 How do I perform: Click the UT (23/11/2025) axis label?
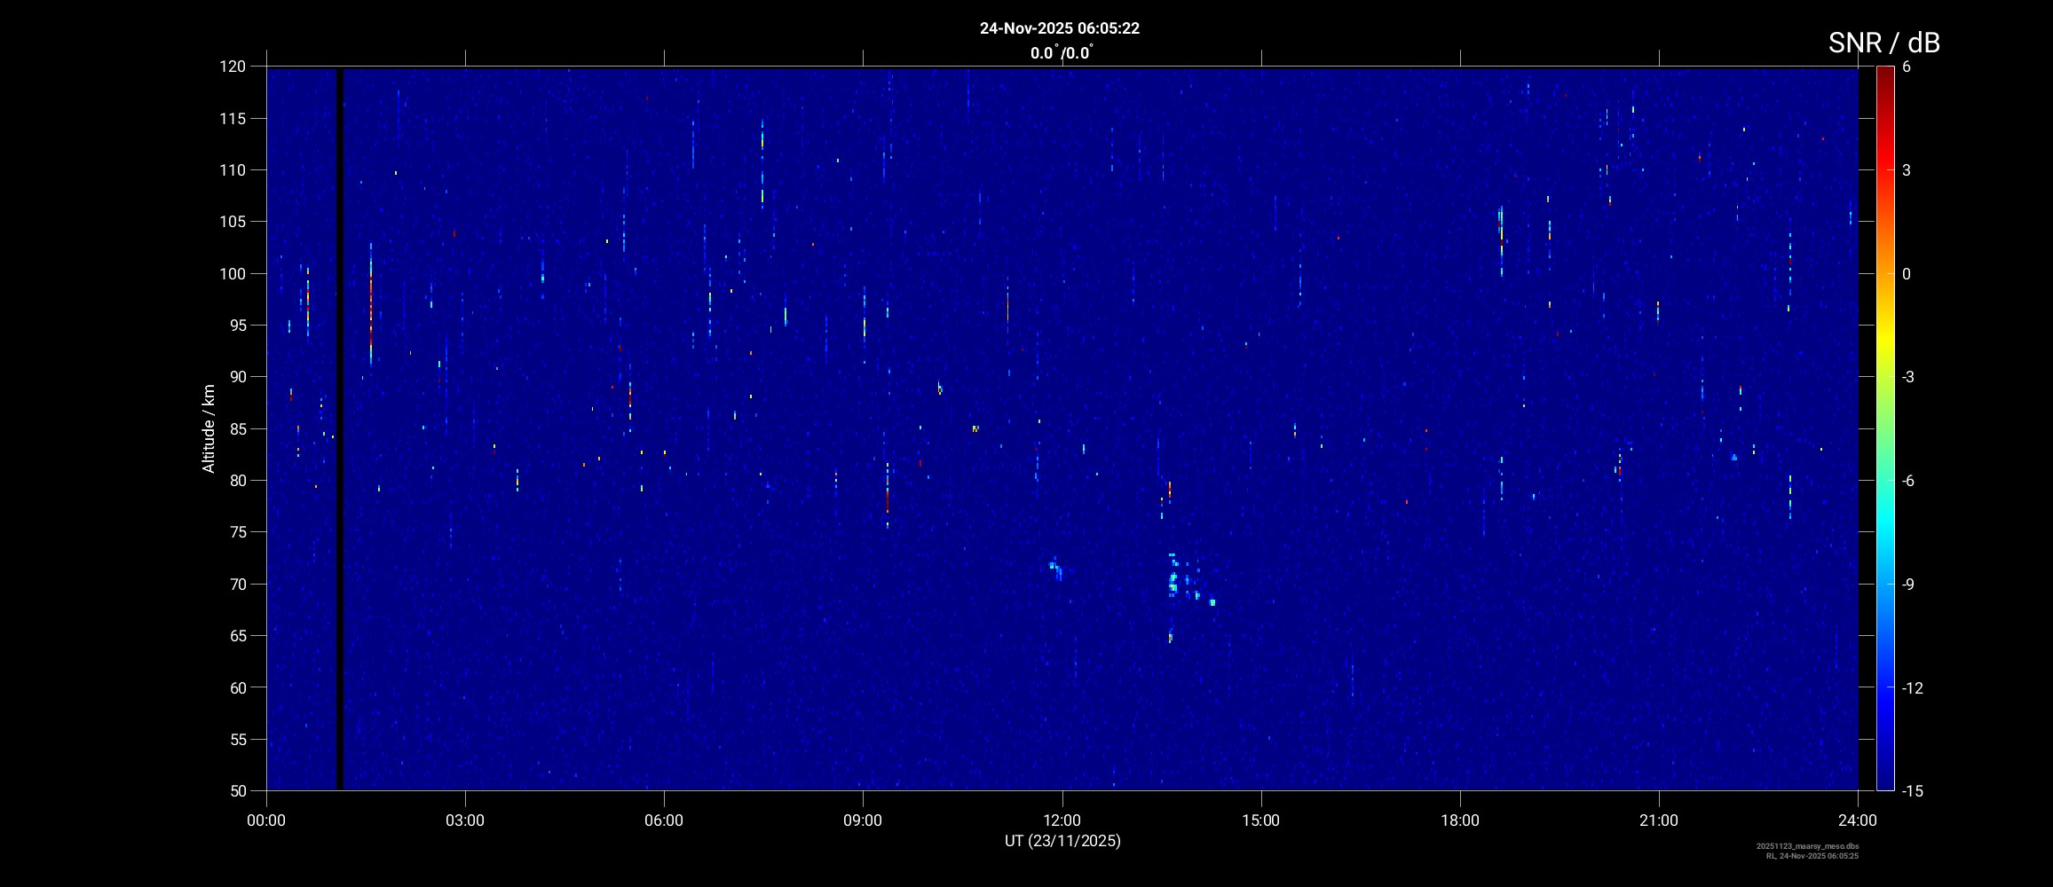1062,841
